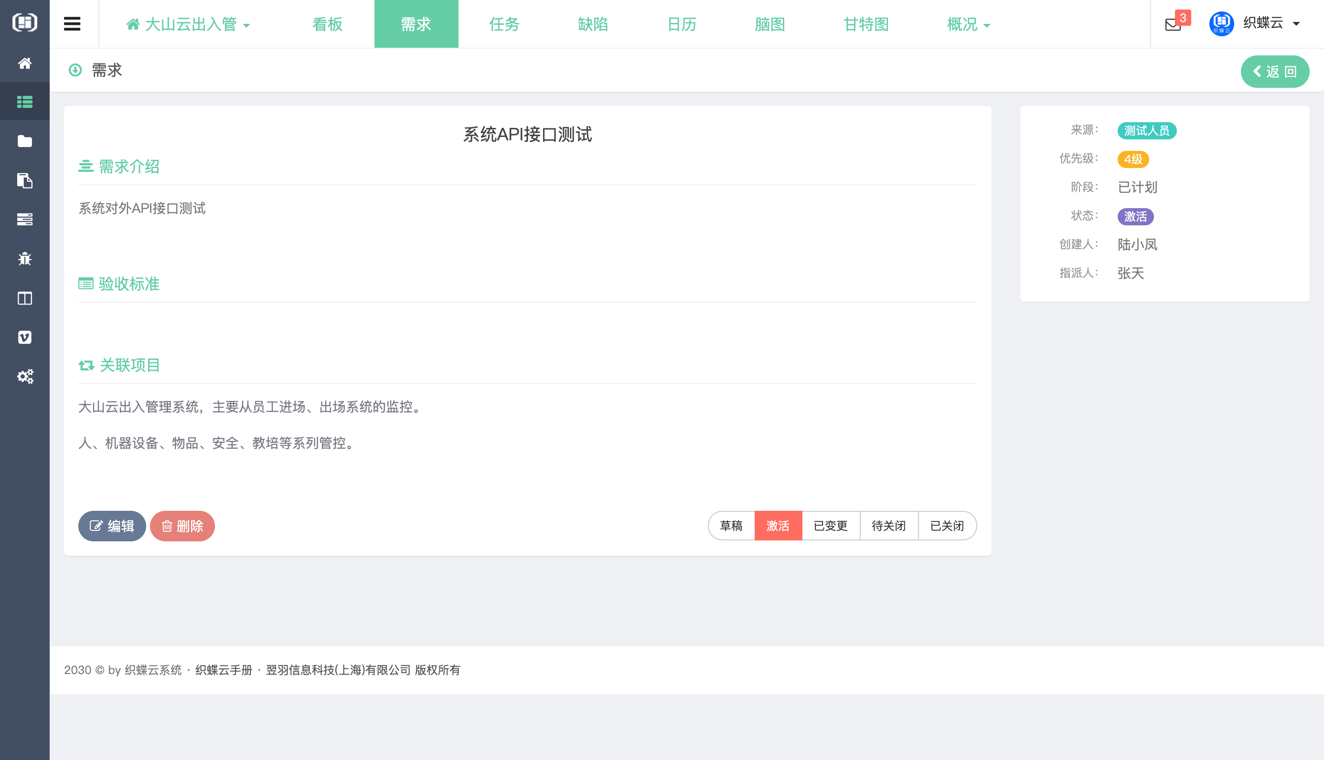This screenshot has width=1324, height=760.
Task: Click the bug icon in sidebar
Action: tap(24, 258)
